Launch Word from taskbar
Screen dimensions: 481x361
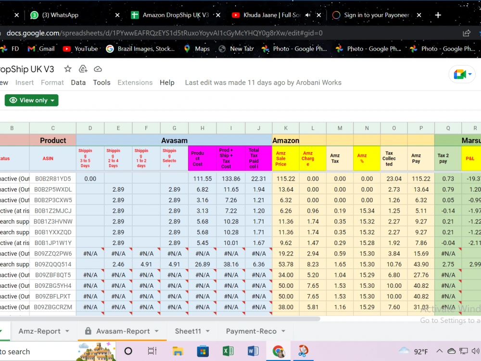coord(253,351)
